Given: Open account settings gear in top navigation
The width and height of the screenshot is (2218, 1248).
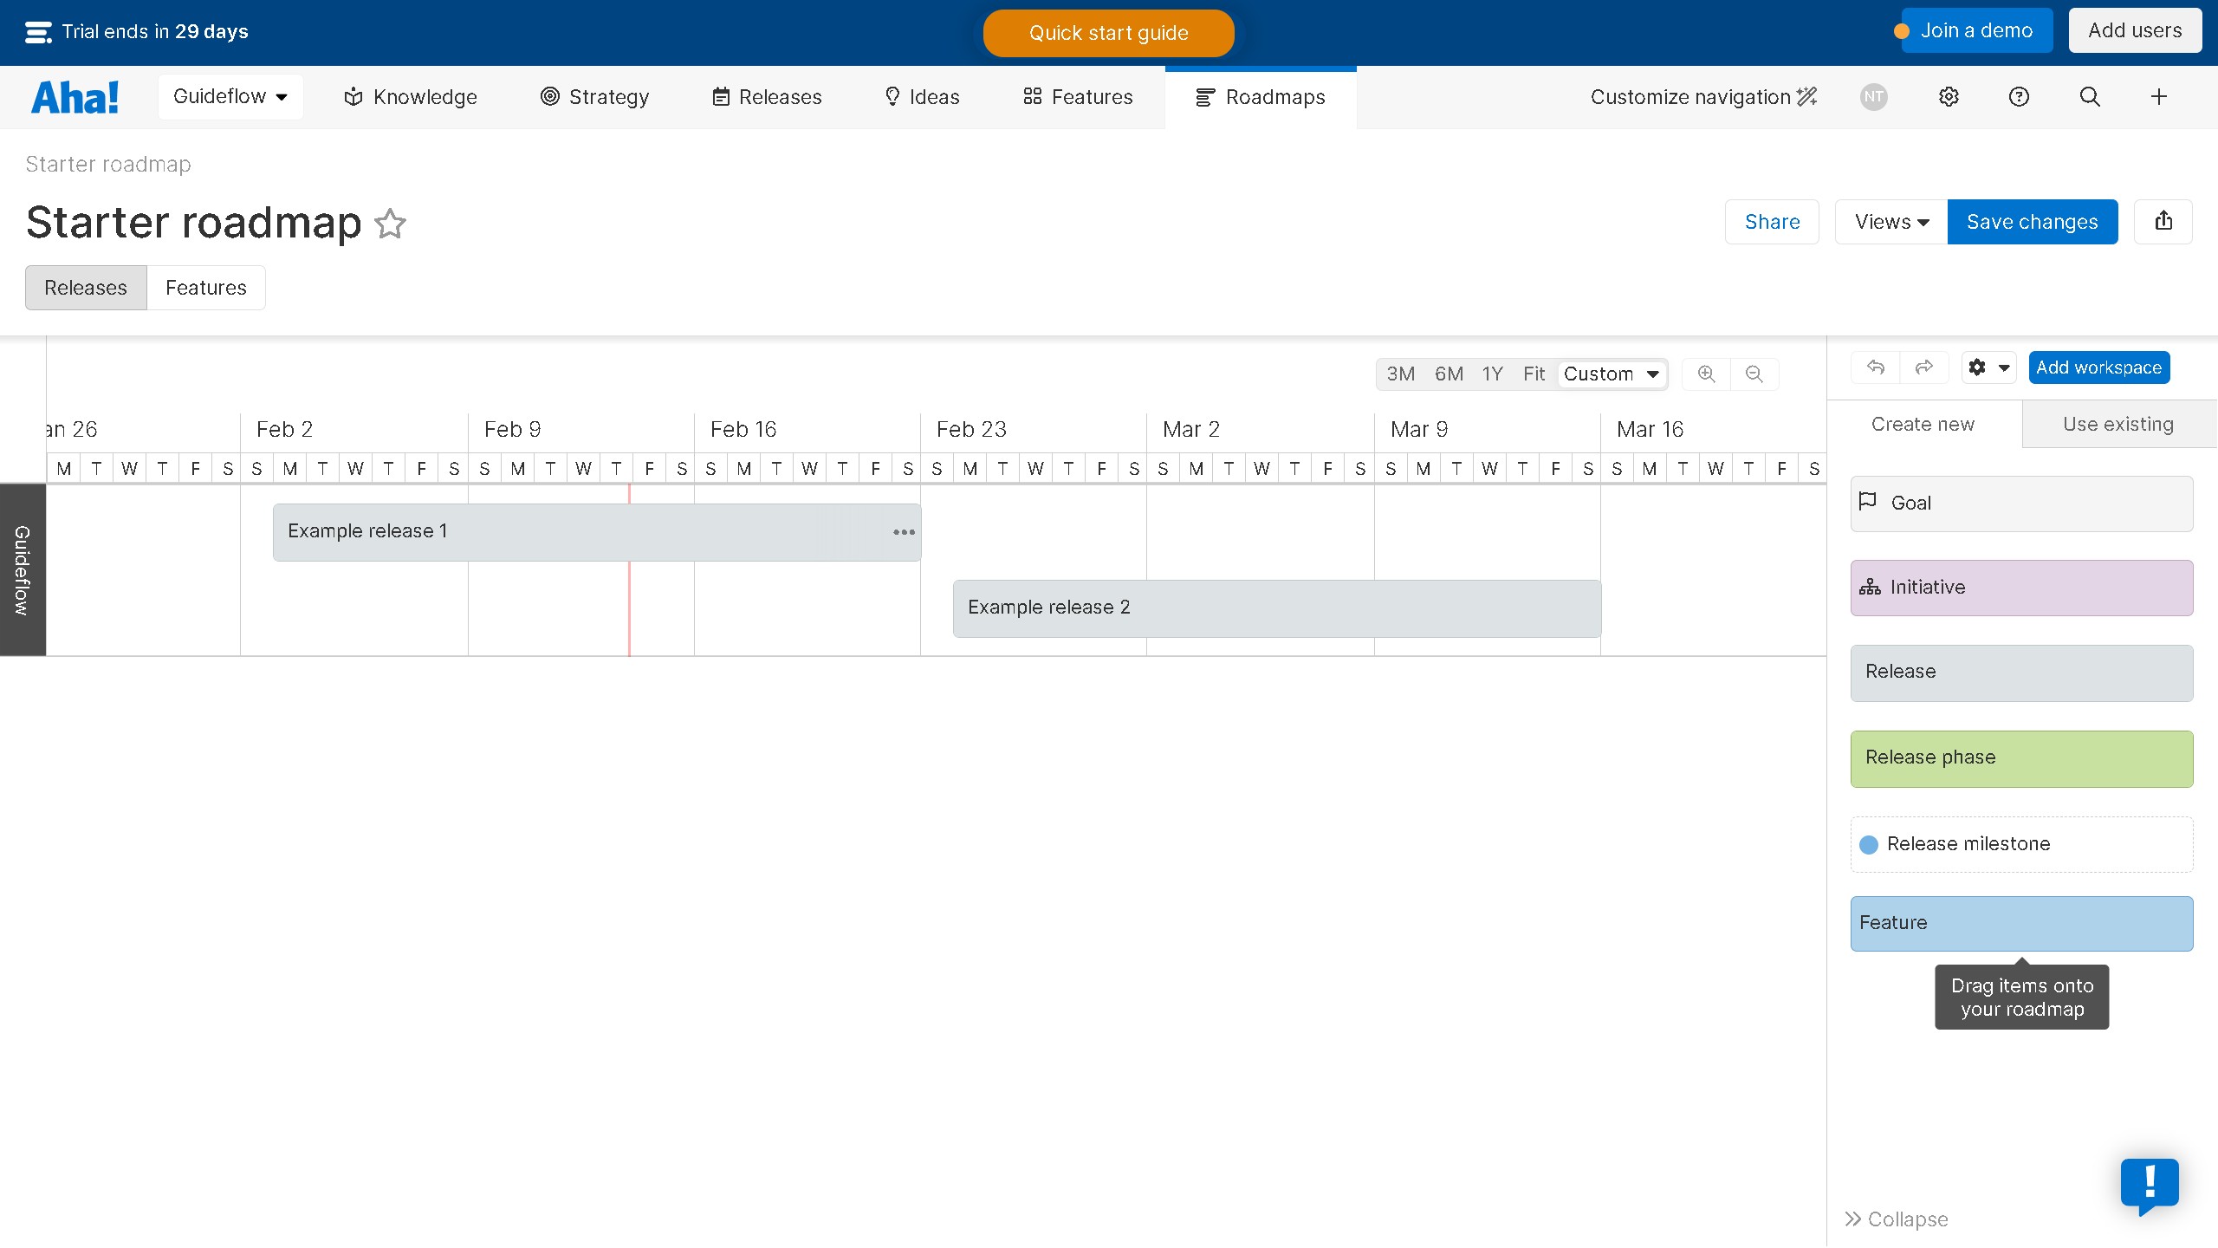Looking at the screenshot, I should pos(1949,97).
